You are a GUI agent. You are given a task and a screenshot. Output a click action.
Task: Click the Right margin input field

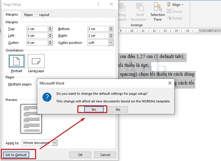98,36
